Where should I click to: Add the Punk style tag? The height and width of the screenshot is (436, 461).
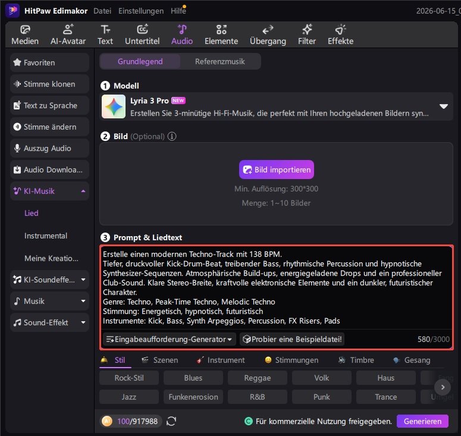[x=322, y=397]
